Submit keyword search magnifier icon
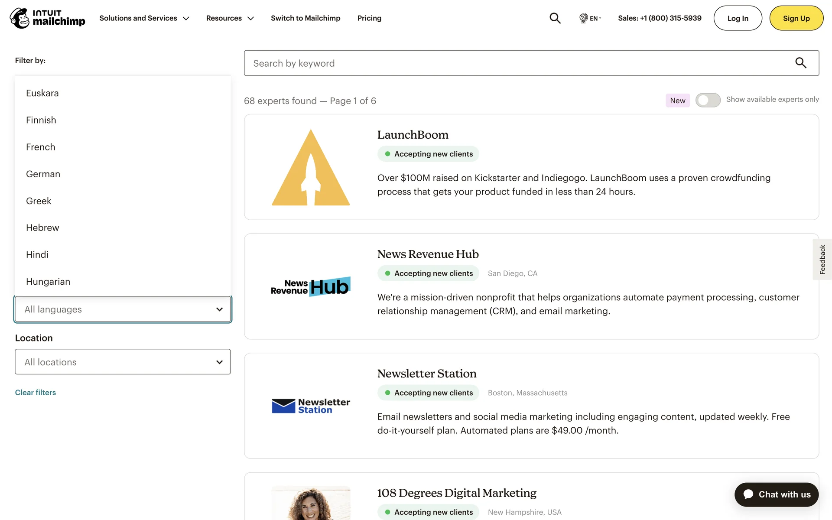832x520 pixels. point(800,63)
